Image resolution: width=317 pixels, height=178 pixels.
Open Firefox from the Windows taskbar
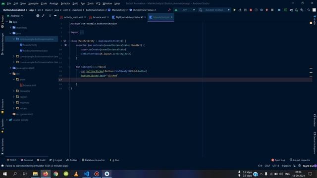click(46, 174)
